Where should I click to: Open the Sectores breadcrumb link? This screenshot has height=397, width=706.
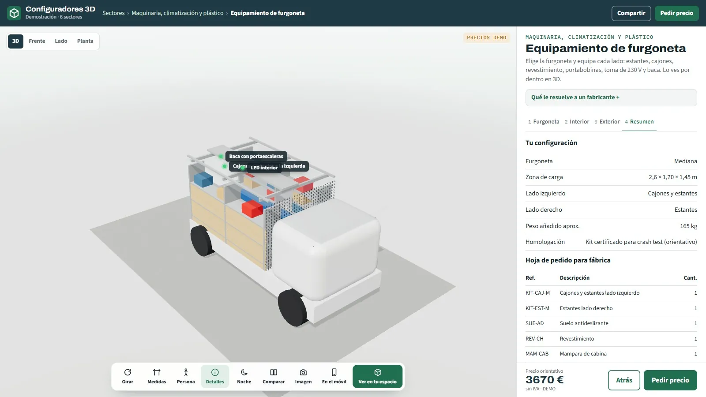113,13
